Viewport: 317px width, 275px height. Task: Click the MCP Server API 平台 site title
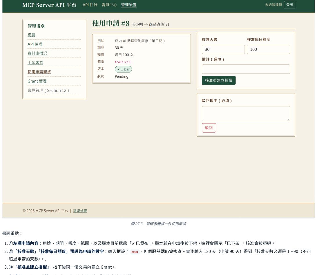click(x=49, y=5)
